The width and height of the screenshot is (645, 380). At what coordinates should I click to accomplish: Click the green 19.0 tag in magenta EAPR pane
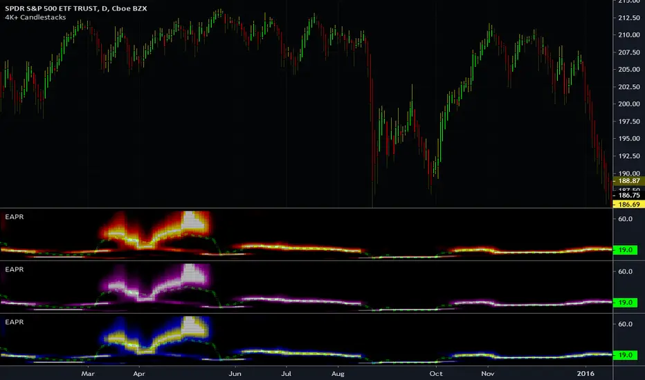click(x=625, y=303)
